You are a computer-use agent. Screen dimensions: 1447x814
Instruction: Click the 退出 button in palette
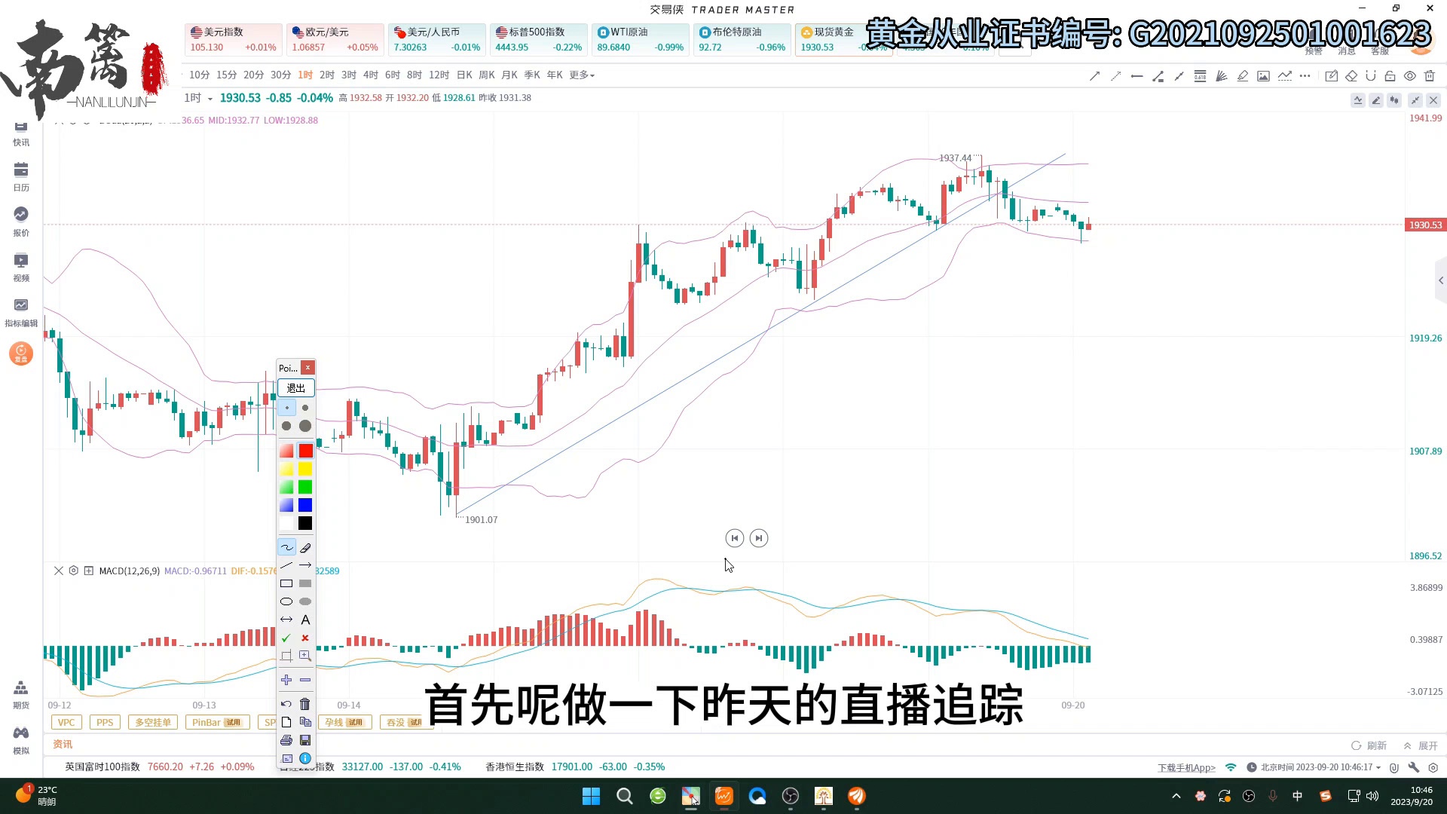[x=295, y=388]
